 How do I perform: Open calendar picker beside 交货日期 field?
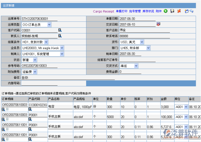[159, 24]
